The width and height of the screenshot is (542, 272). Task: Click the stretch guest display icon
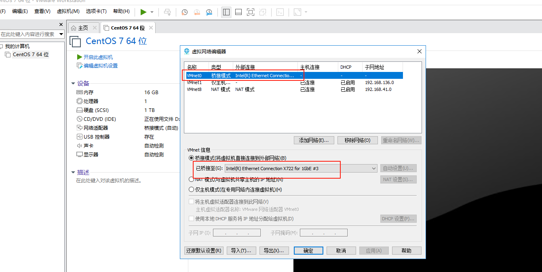point(297,12)
